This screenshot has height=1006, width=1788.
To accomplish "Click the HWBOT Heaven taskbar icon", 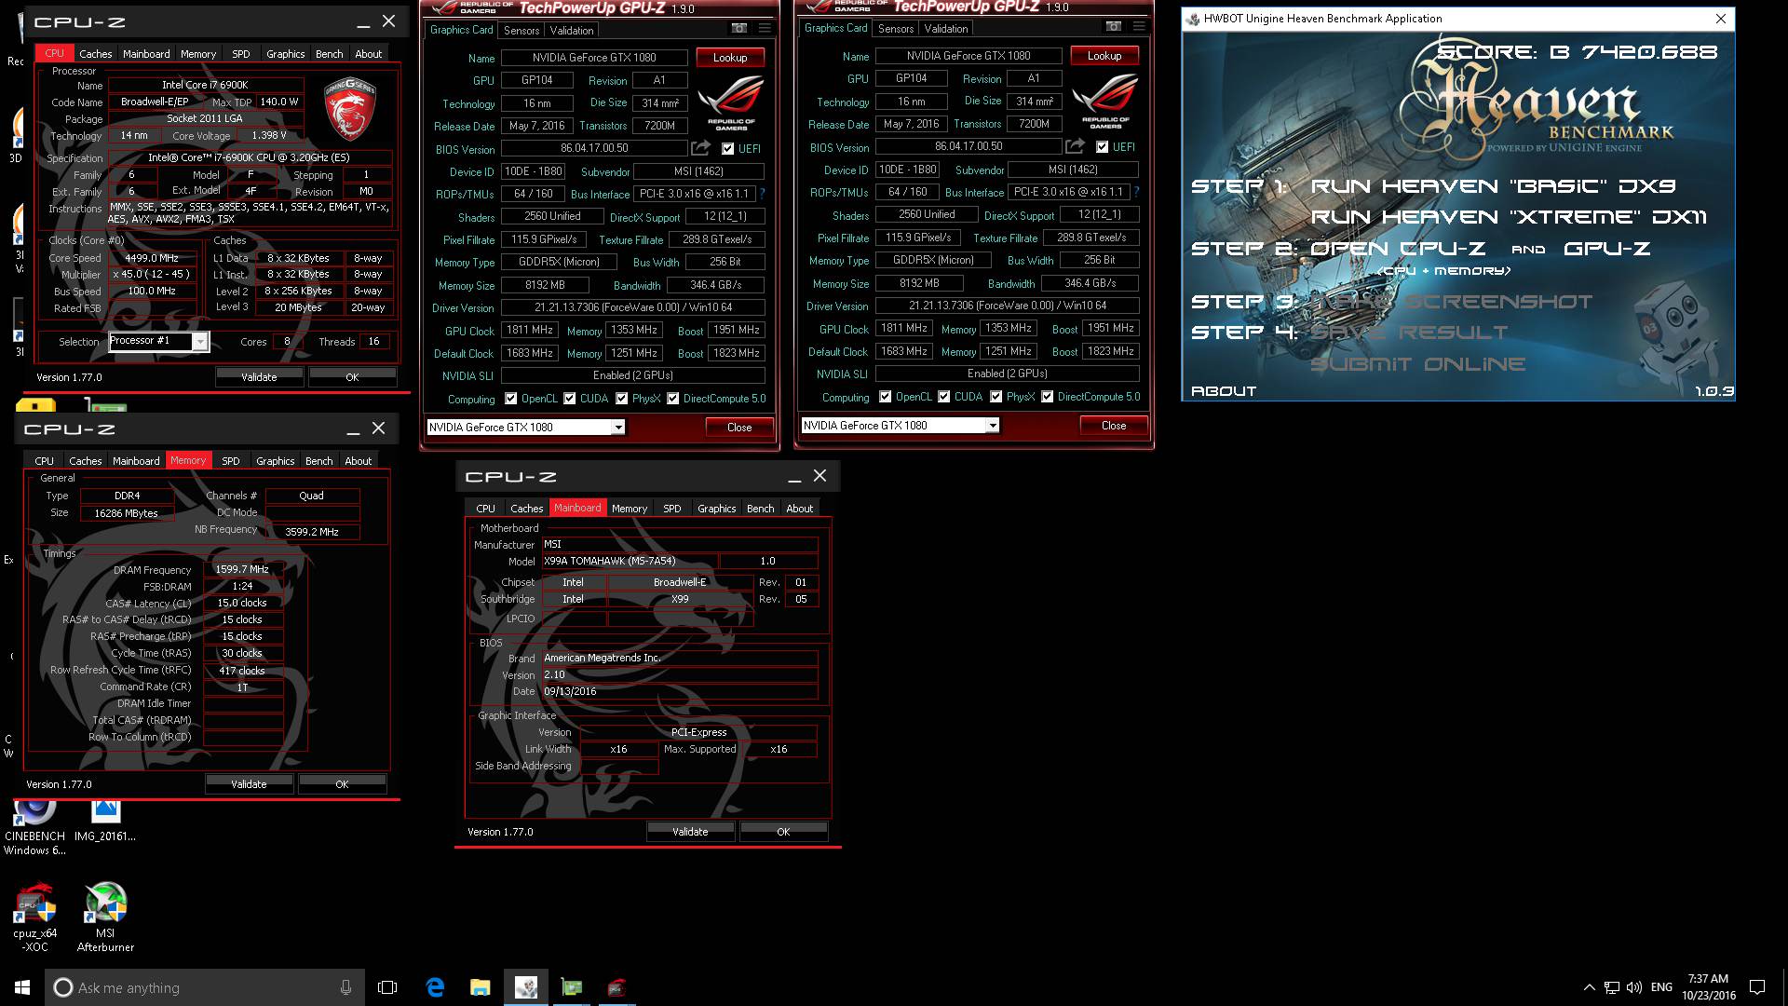I will pos(526,987).
